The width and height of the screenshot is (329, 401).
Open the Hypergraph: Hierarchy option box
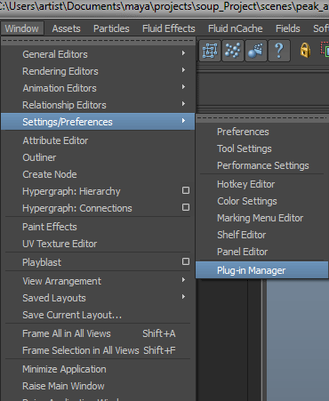point(186,190)
